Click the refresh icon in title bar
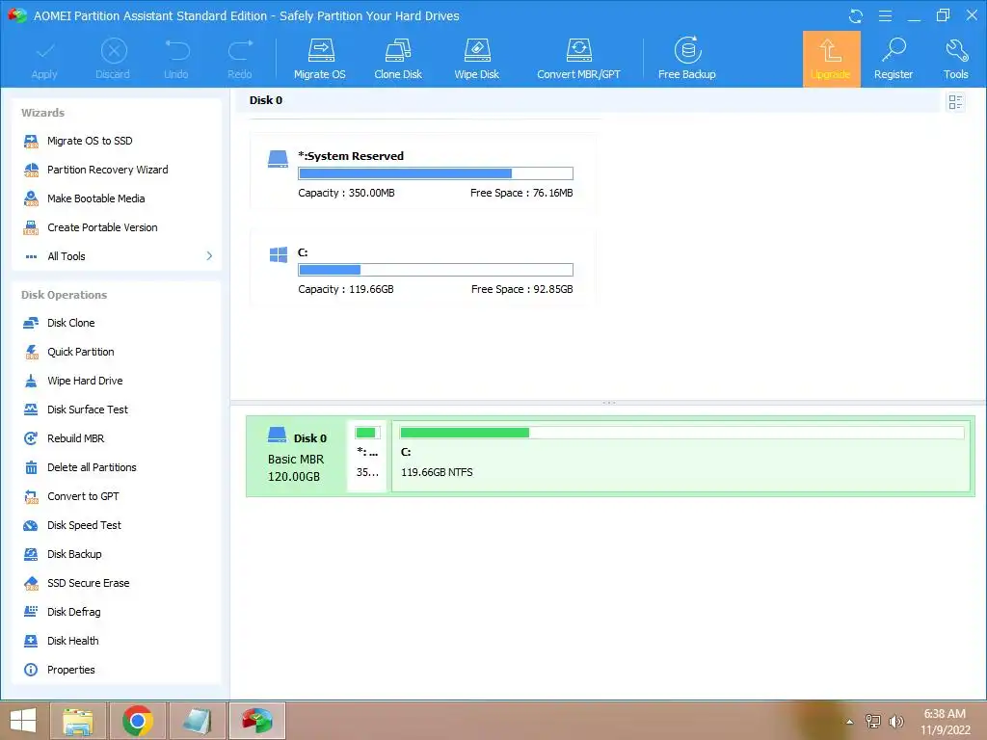Viewport: 987px width, 740px height. (x=856, y=15)
